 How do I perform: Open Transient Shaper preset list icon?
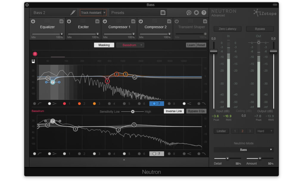point(205,21)
